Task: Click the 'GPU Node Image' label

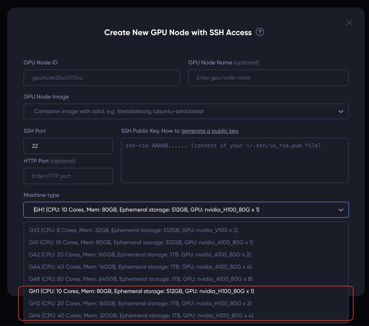Action: (46, 97)
